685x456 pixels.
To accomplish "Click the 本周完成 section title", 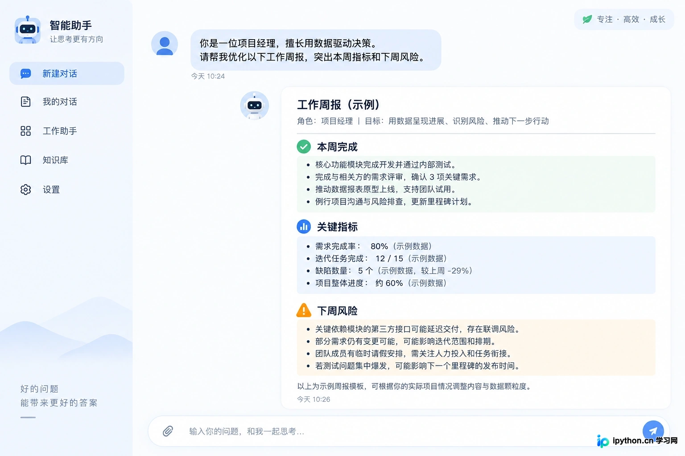I will (337, 147).
